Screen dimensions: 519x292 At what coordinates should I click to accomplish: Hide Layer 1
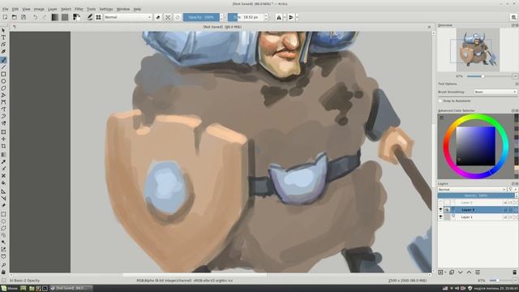tap(440, 217)
